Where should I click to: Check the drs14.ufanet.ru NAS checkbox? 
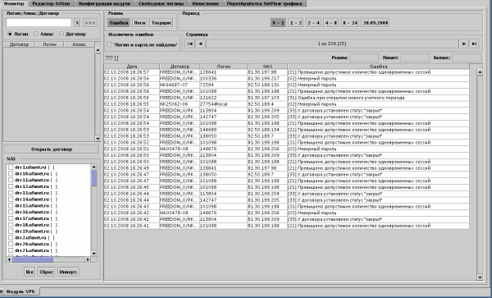click(x=11, y=199)
